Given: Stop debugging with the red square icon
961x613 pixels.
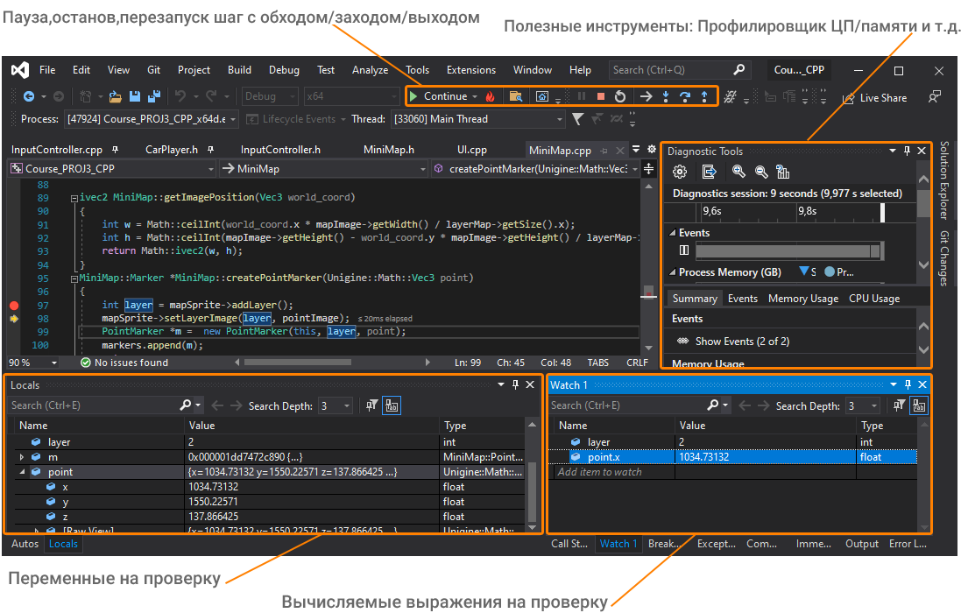Looking at the screenshot, I should (601, 96).
